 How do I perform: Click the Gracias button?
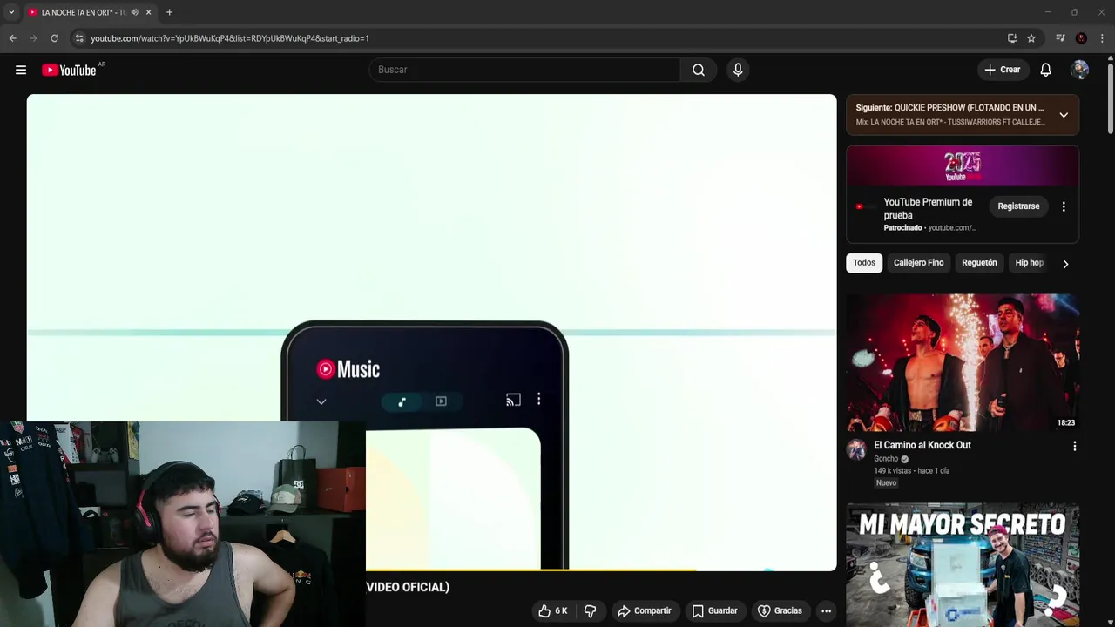780,611
